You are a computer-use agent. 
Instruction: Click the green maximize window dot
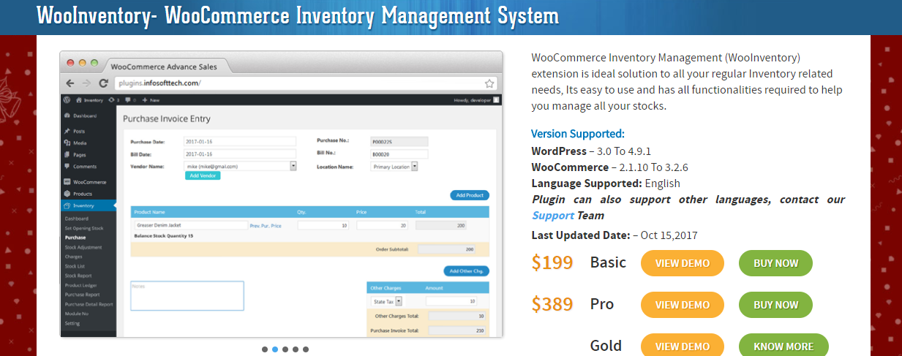[94, 64]
